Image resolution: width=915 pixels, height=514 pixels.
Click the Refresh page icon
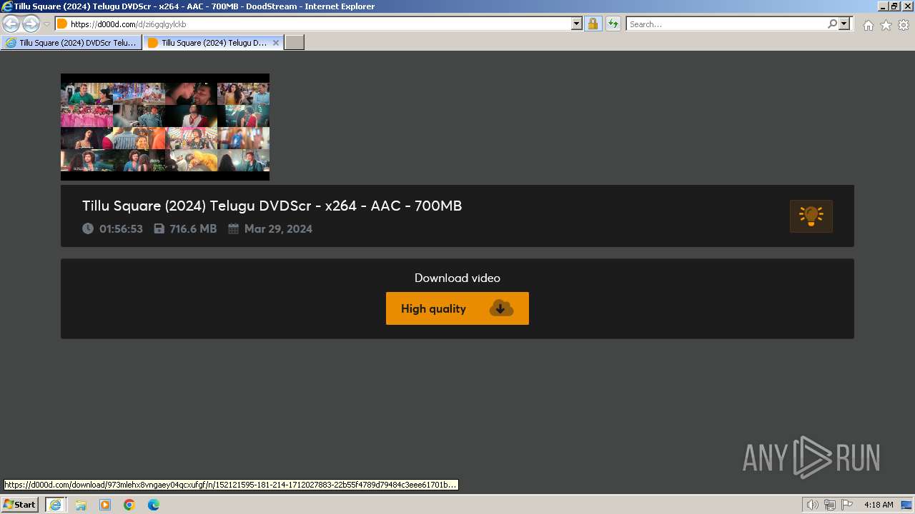tap(613, 24)
